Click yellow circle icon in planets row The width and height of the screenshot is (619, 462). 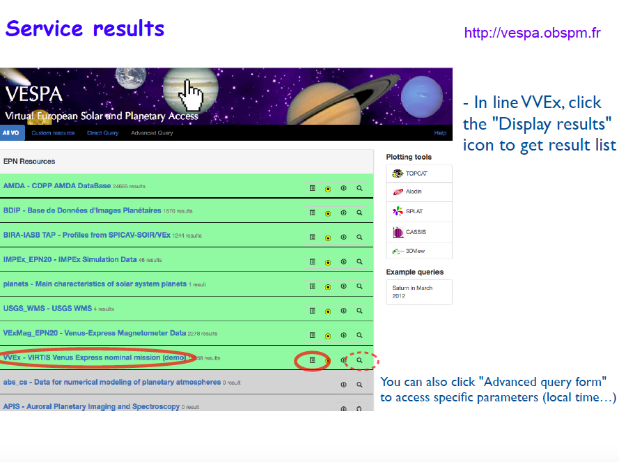(x=328, y=287)
